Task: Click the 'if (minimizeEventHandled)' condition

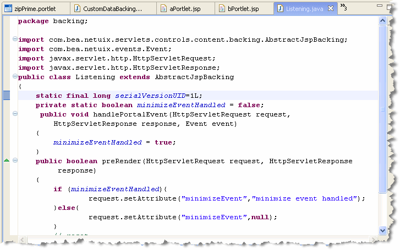Action: [x=108, y=189]
